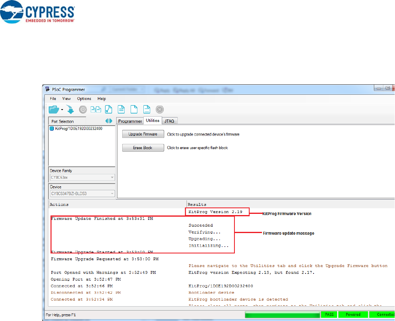Click the lined document toolbar icon

[121, 109]
